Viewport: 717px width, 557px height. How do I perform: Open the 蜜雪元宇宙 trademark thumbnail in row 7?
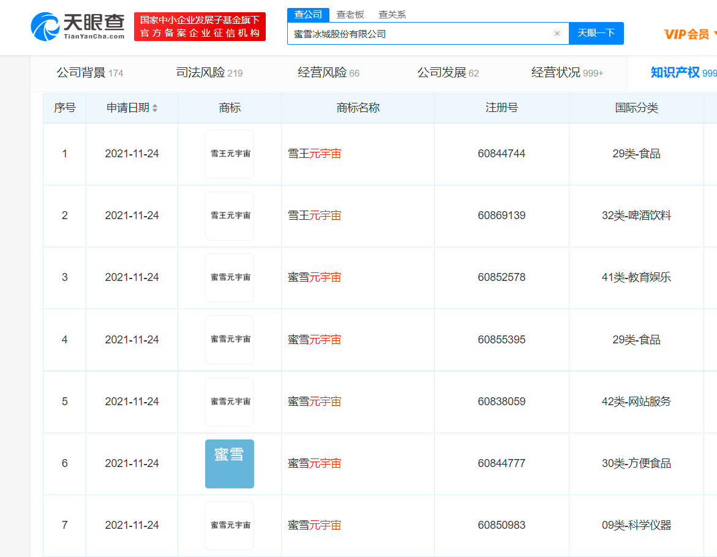click(229, 525)
